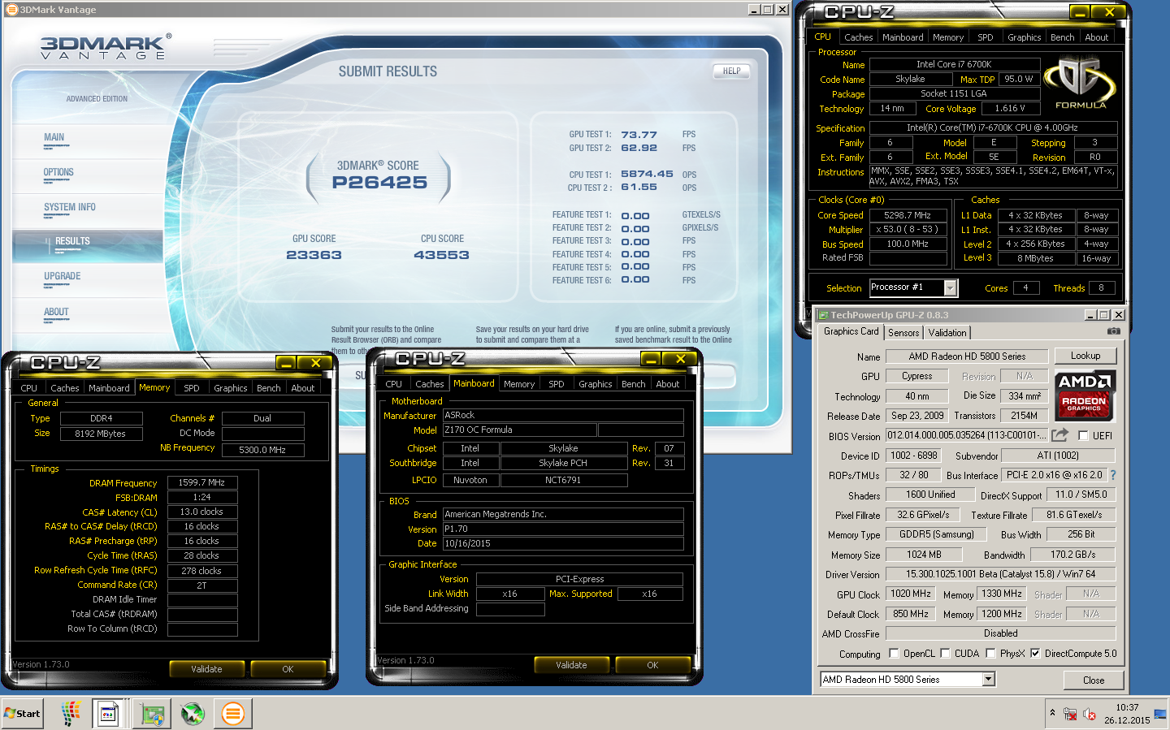
Task: Click GPU score value 23363
Action: [314, 255]
